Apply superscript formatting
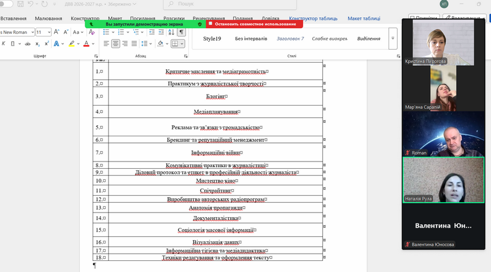491x272 pixels. coord(47,44)
